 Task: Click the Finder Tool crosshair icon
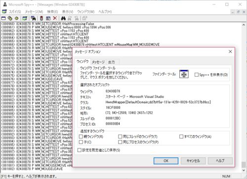tap(184, 74)
